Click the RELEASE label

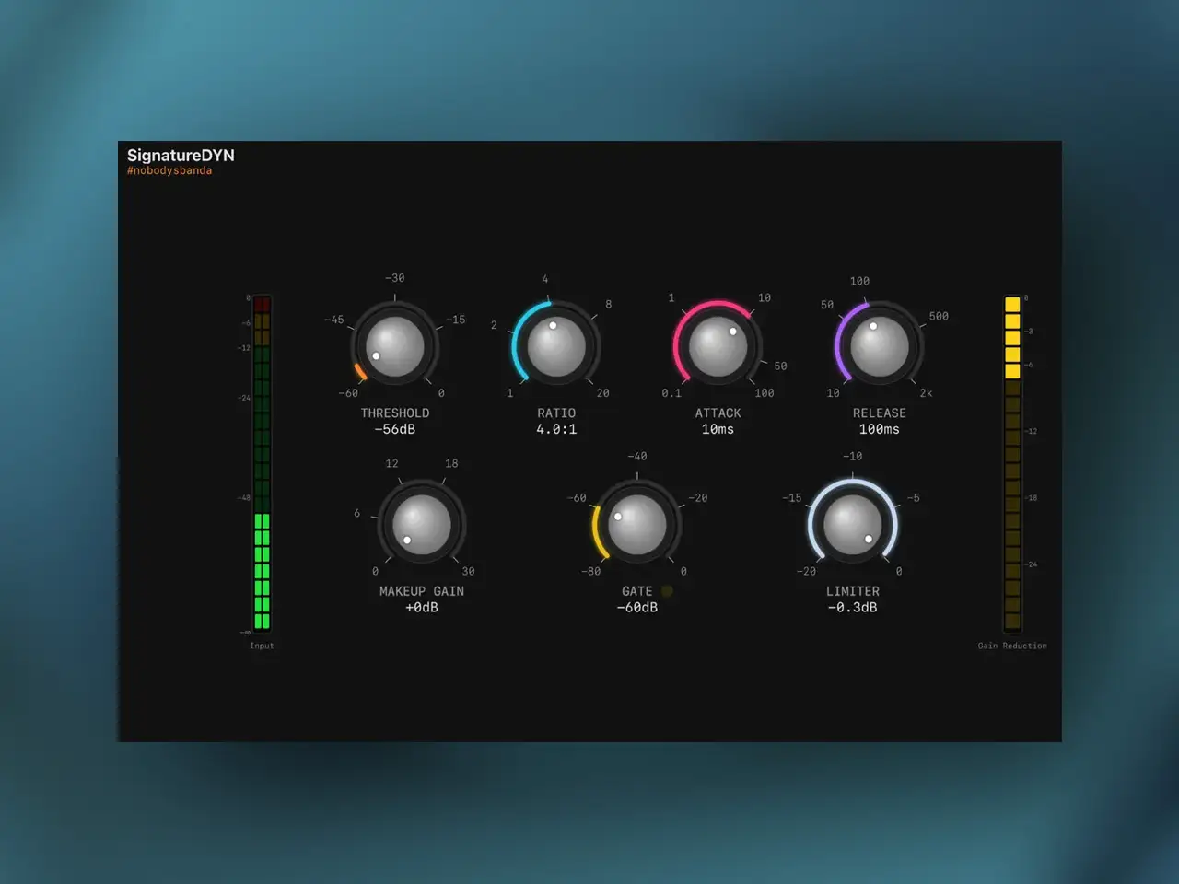(880, 413)
